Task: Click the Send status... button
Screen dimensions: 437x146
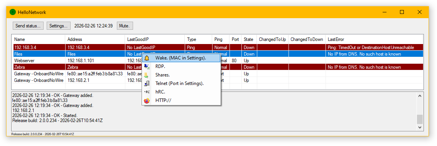Action: pos(28,25)
